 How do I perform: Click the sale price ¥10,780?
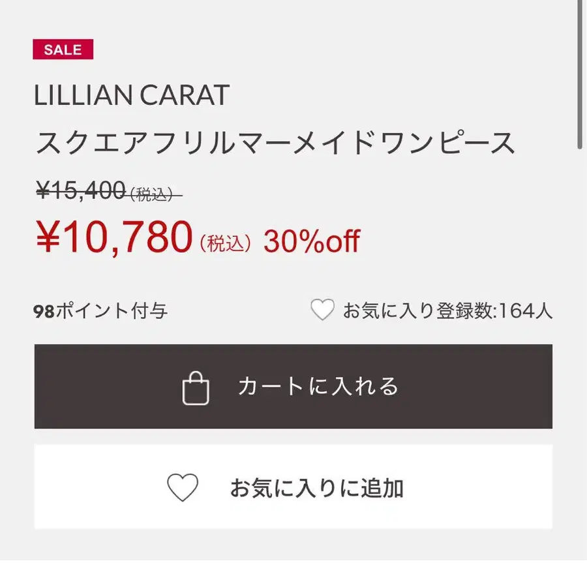(115, 237)
